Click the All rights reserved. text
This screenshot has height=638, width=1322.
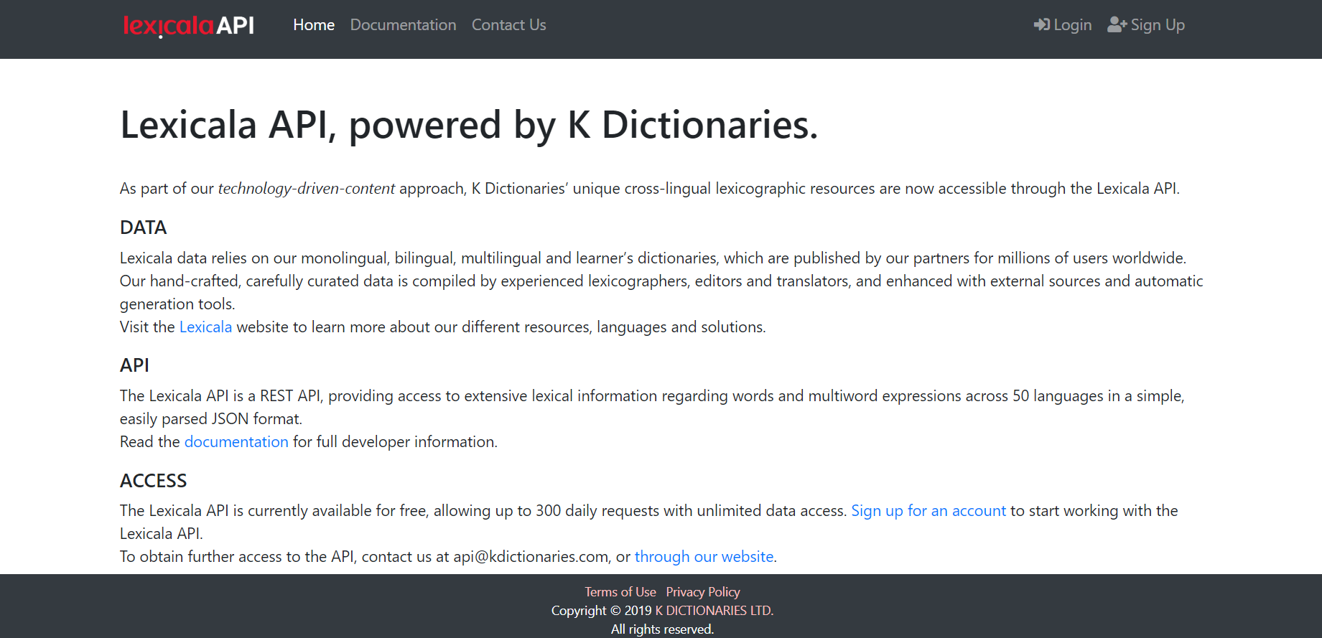tap(662, 629)
